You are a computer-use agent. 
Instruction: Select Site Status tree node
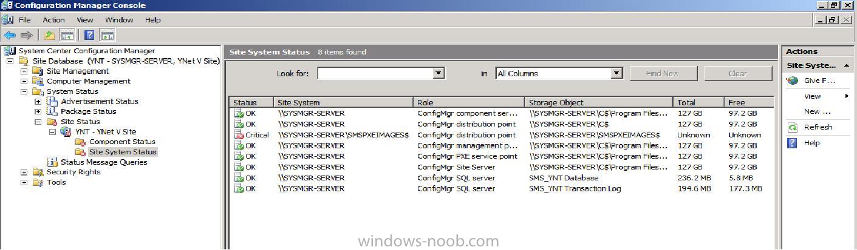(80, 122)
